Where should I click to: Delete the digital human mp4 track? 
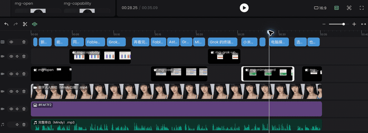[24, 92]
